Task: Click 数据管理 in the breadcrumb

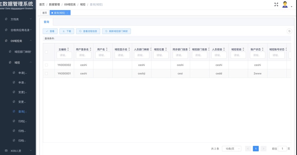Action: [54, 4]
